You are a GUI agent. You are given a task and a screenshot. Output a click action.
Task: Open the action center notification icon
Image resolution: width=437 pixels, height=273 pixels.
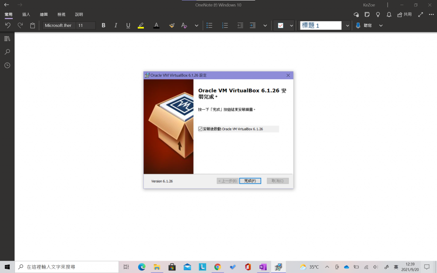(x=427, y=267)
